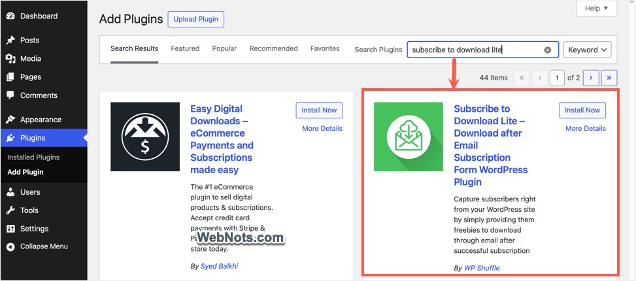Open the Subscribe to Download Lite title link

coord(491,145)
